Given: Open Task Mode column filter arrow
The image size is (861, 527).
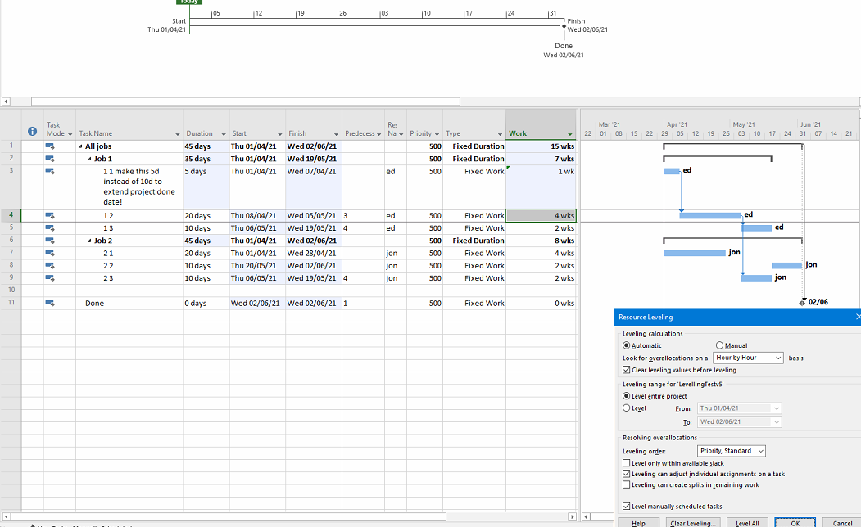Looking at the screenshot, I should 70,134.
